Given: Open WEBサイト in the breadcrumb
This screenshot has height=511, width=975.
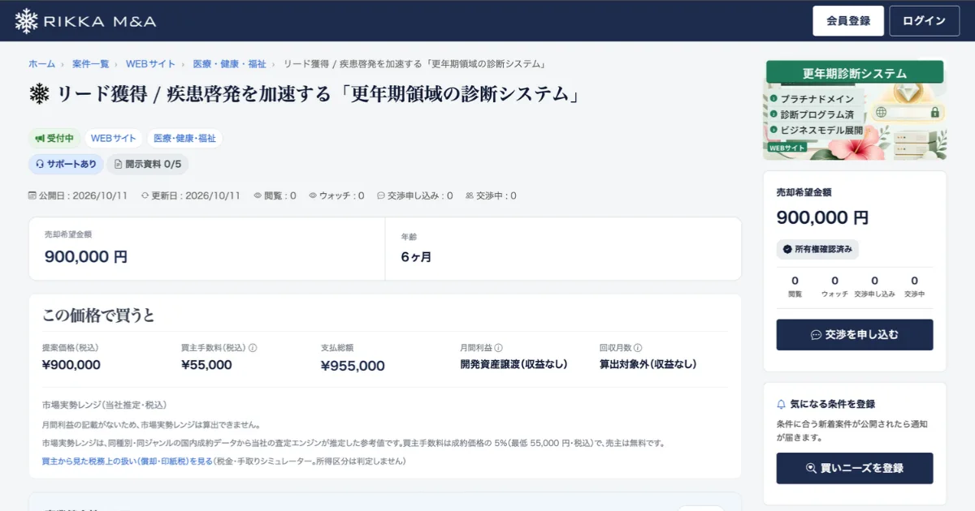Looking at the screenshot, I should pos(150,63).
